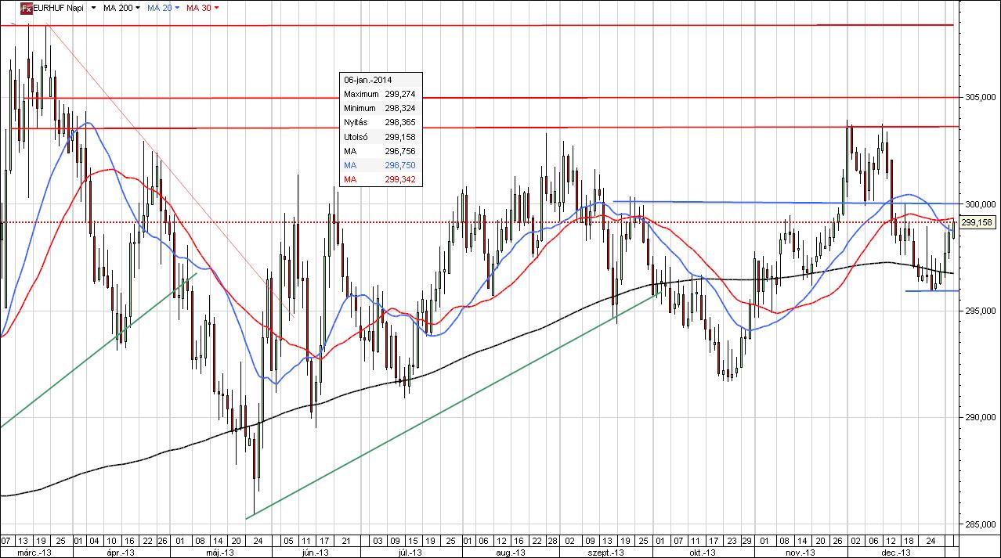Click the Nyitás 298,365 tooltip row
Screen dimensions: 1001x558
[x=381, y=123]
